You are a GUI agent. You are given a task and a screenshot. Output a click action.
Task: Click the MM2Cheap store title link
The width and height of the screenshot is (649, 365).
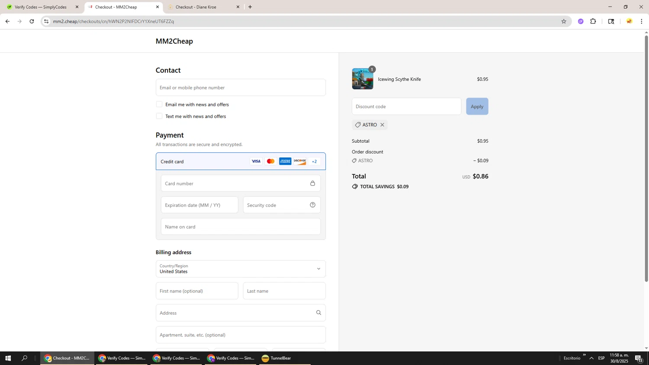(174, 41)
